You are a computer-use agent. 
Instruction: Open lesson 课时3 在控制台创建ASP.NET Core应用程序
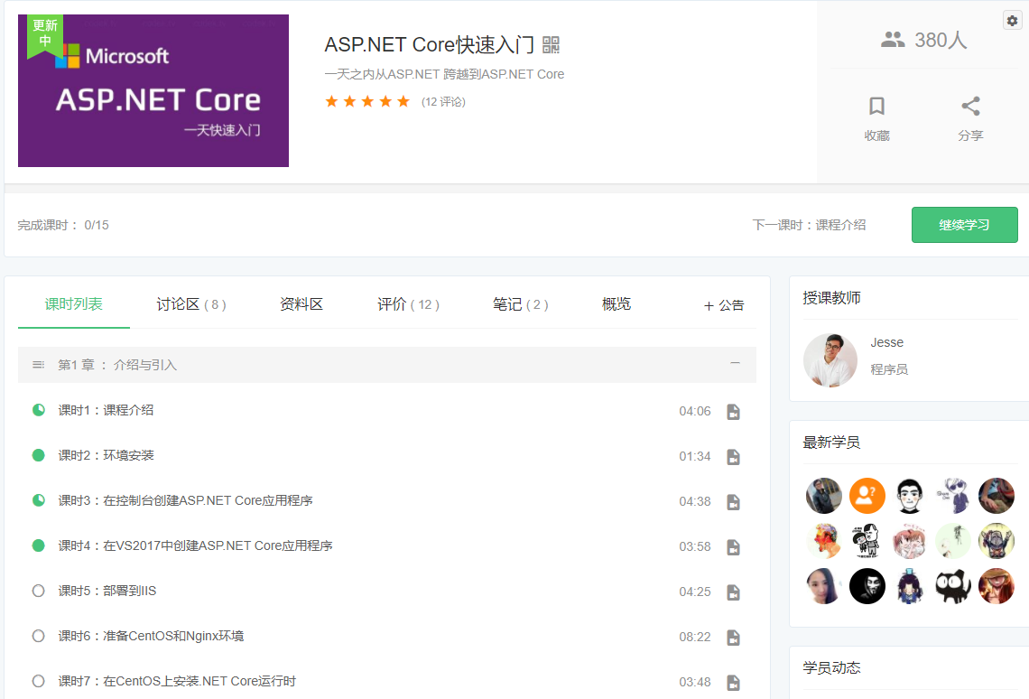(185, 501)
